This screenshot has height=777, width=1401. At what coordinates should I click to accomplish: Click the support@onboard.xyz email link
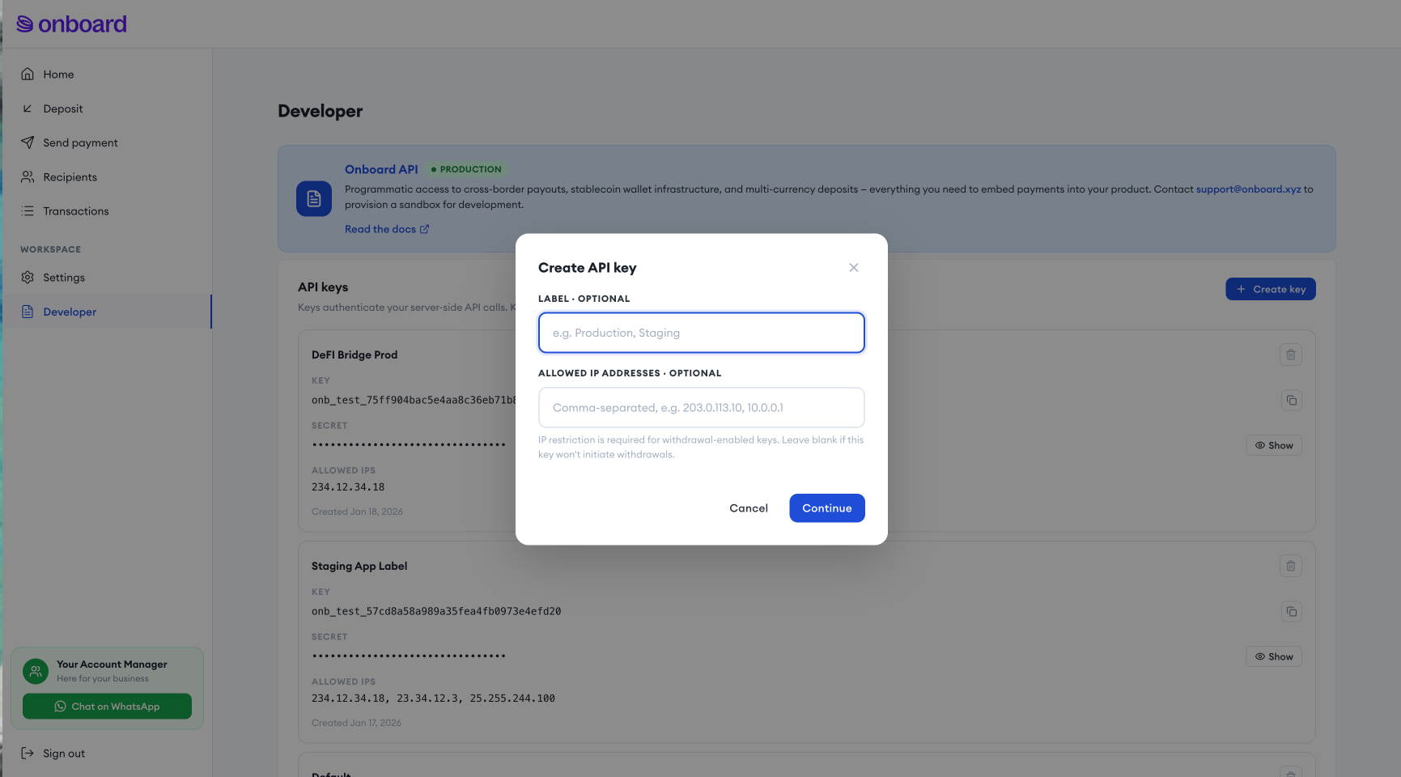click(1248, 189)
